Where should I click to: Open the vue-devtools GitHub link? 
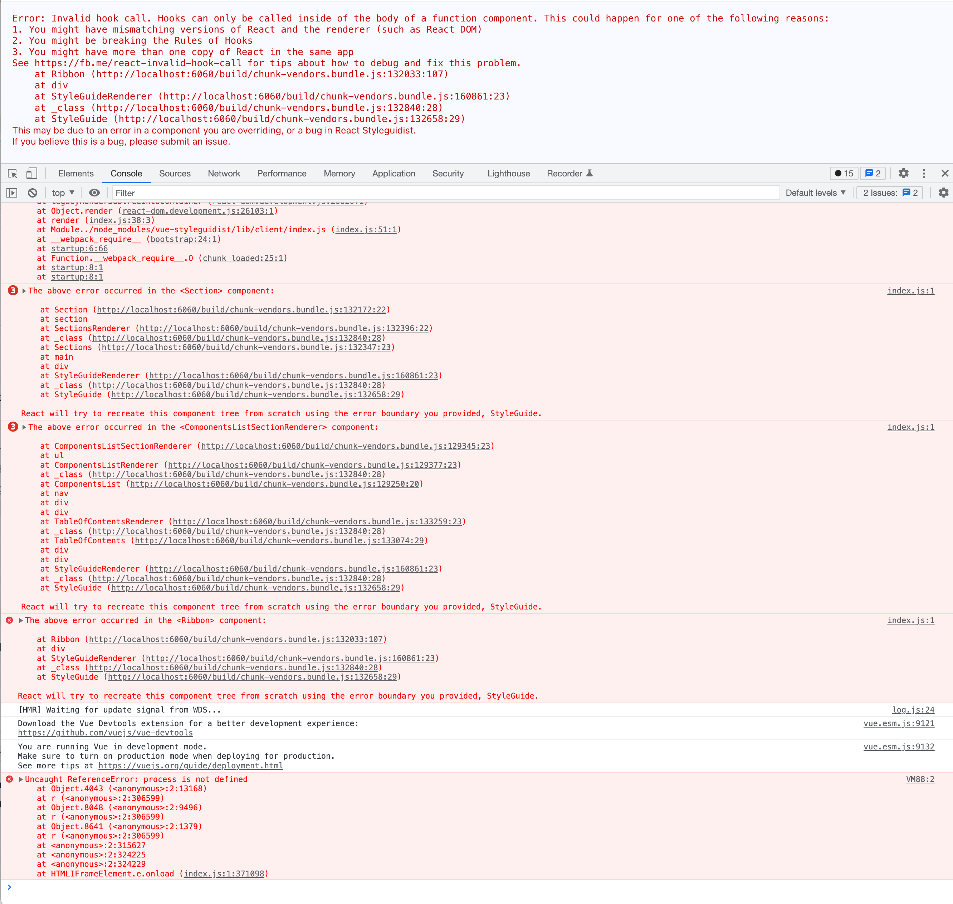tap(105, 733)
